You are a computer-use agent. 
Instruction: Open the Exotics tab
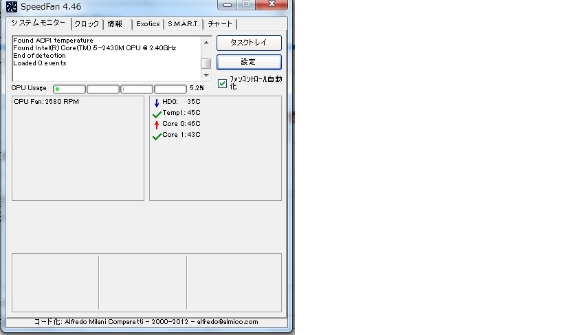click(x=148, y=23)
